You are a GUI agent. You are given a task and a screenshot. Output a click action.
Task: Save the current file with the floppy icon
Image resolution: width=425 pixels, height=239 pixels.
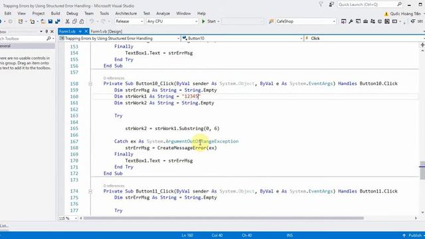click(50, 21)
